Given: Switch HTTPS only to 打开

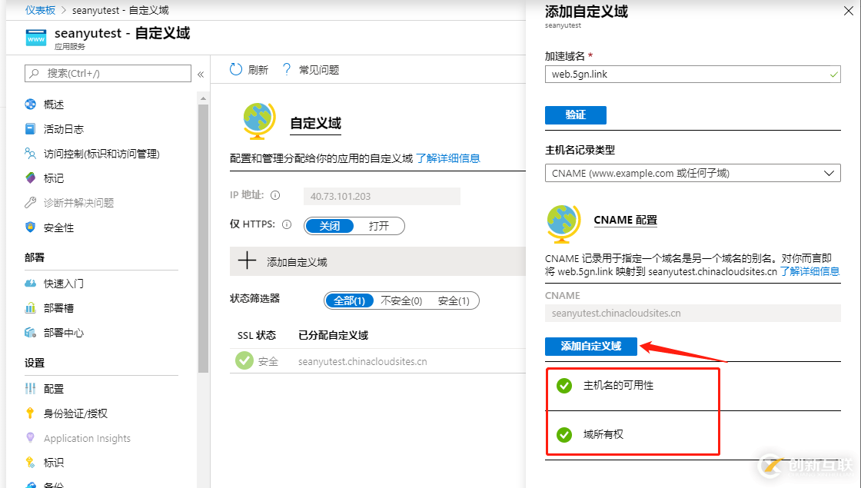Looking at the screenshot, I should (378, 226).
